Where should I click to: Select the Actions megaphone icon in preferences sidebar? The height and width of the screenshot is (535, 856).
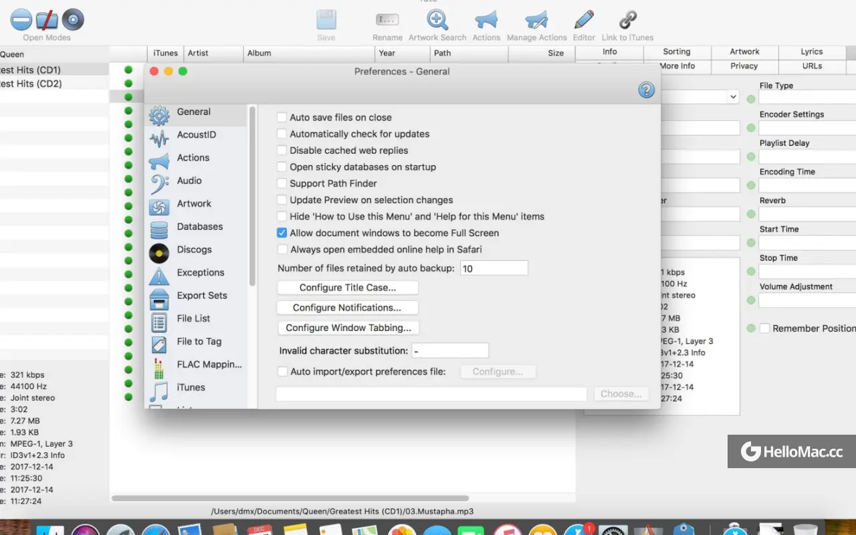pos(159,161)
